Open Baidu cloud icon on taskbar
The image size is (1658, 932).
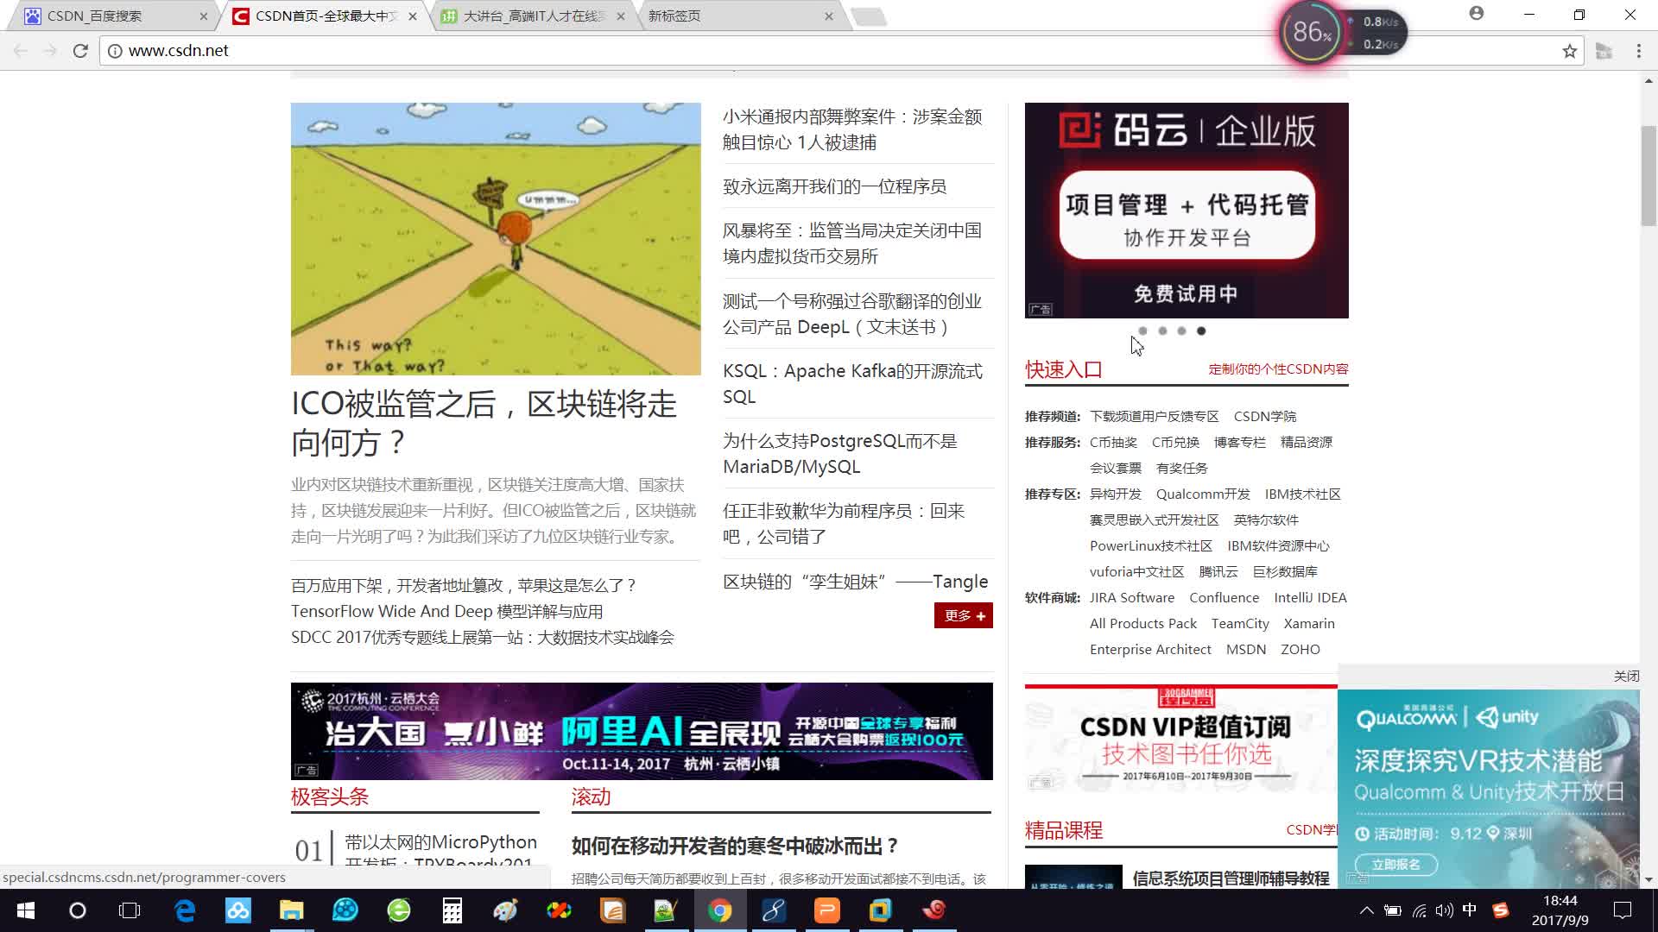point(237,910)
